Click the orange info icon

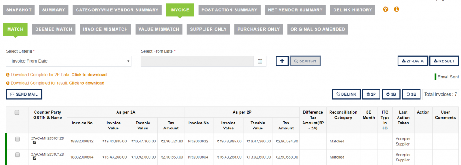click(x=396, y=9)
